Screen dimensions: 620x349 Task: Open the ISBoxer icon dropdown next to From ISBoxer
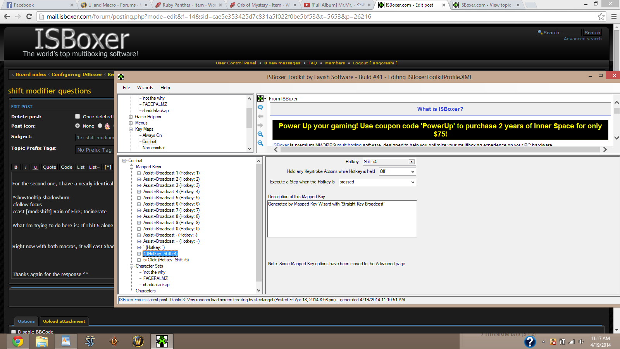[262, 98]
